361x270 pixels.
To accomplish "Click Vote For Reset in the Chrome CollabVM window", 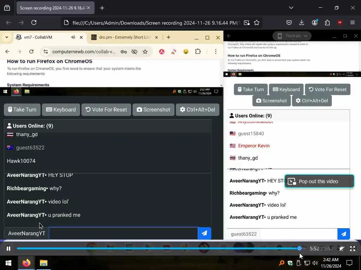I will [x=106, y=110].
